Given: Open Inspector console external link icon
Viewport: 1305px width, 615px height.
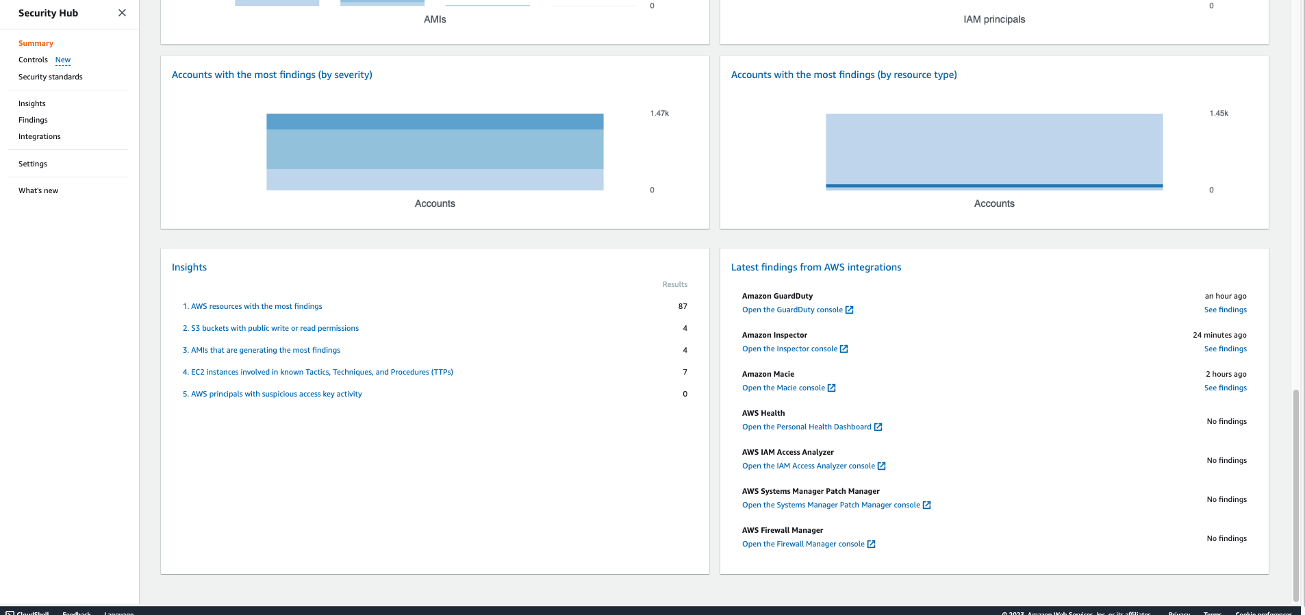Looking at the screenshot, I should [x=844, y=349].
